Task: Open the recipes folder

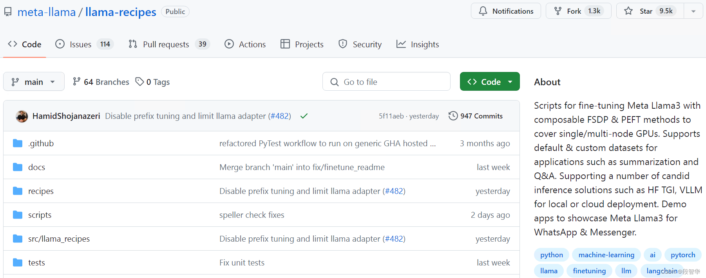Action: coord(41,191)
